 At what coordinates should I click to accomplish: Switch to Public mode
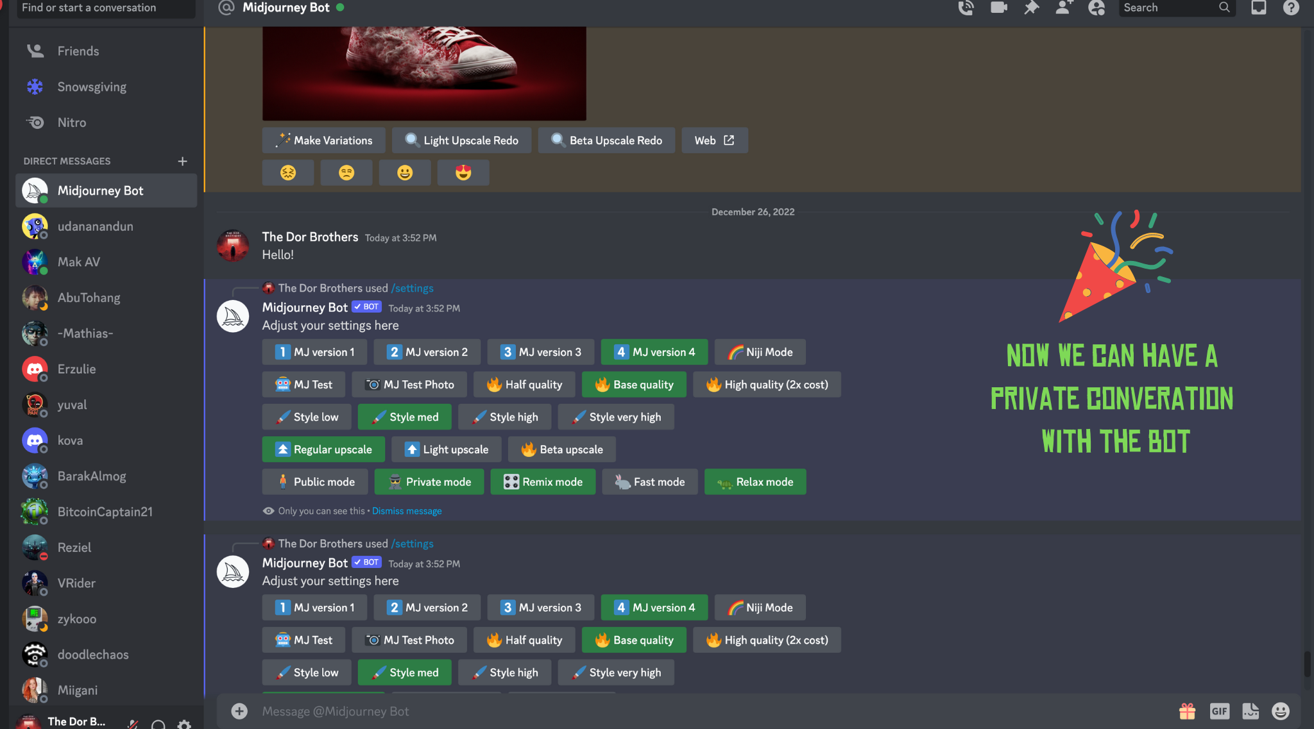click(315, 482)
